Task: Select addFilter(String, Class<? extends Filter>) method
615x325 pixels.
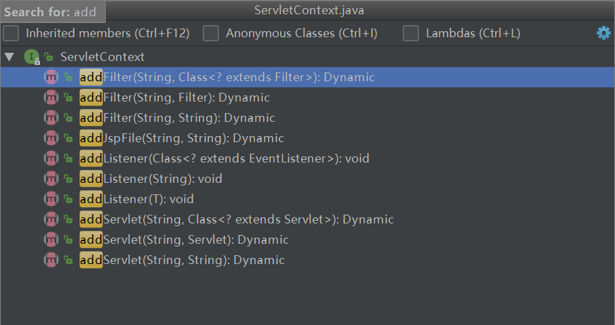Action: (227, 77)
